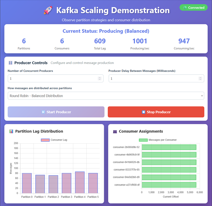The width and height of the screenshot is (212, 206).
Task: Click the green dot in Connected badge
Action: pyautogui.click(x=185, y=7)
